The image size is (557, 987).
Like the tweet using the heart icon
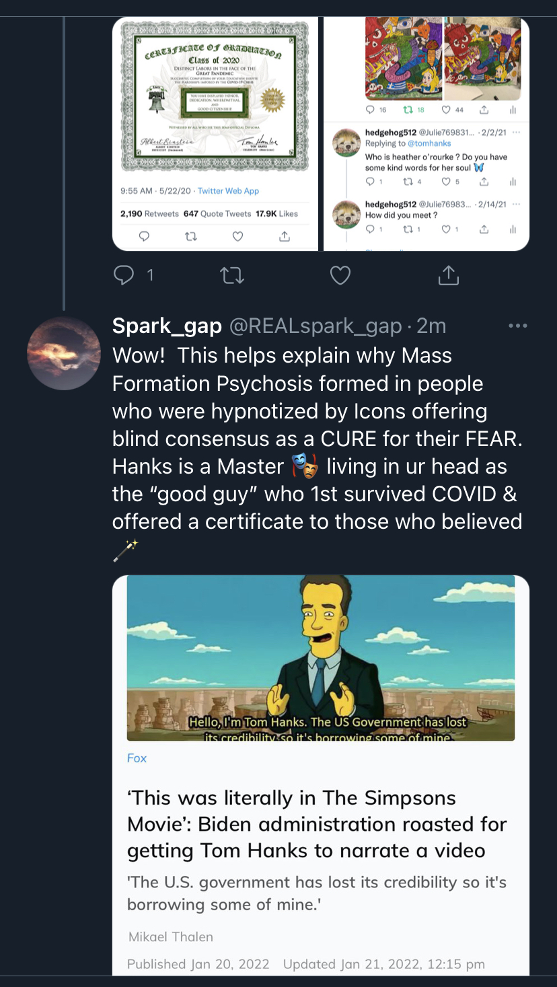[340, 275]
